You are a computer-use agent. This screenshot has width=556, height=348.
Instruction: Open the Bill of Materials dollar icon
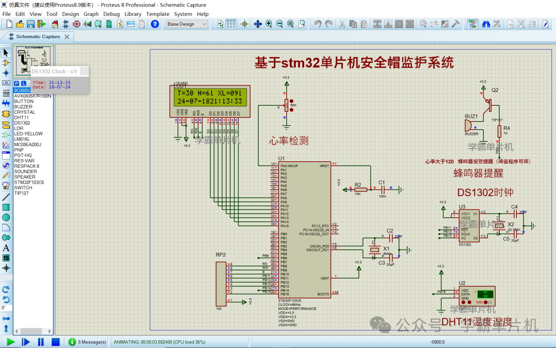point(120,24)
